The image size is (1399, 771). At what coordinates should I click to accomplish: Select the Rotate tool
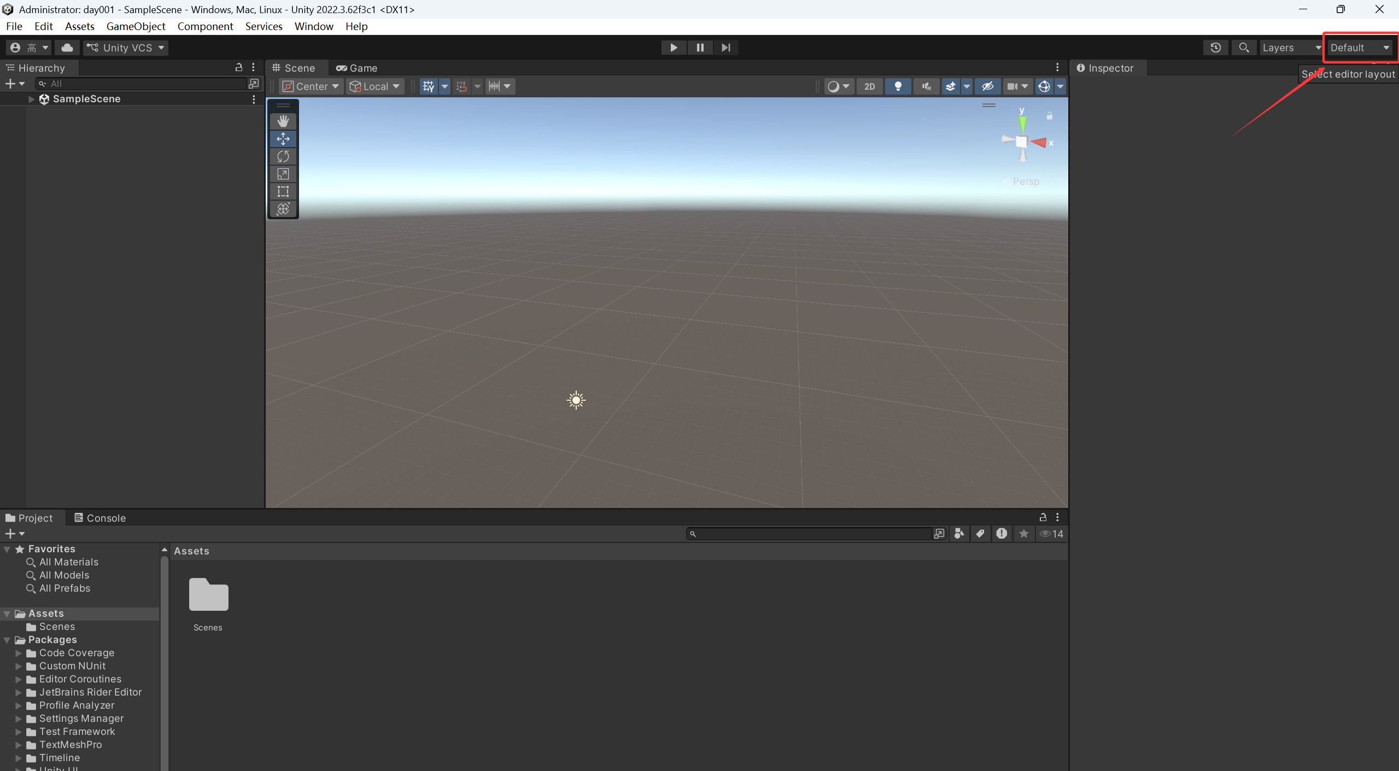[x=283, y=156]
